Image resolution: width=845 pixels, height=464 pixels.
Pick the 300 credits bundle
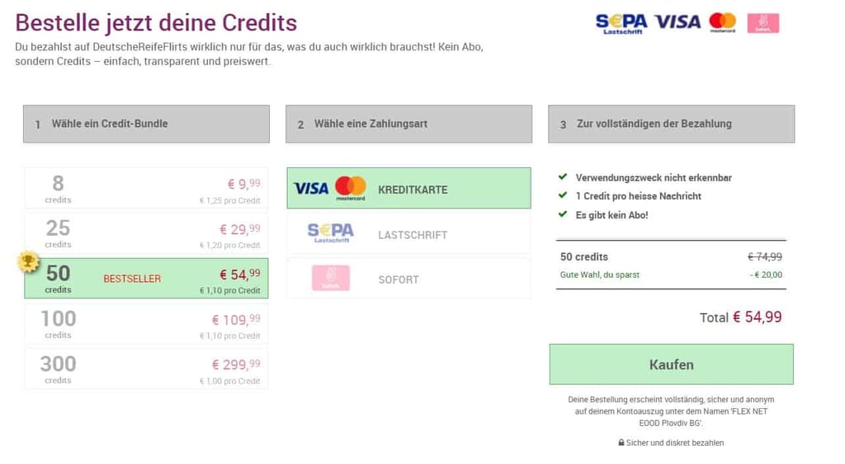click(146, 368)
